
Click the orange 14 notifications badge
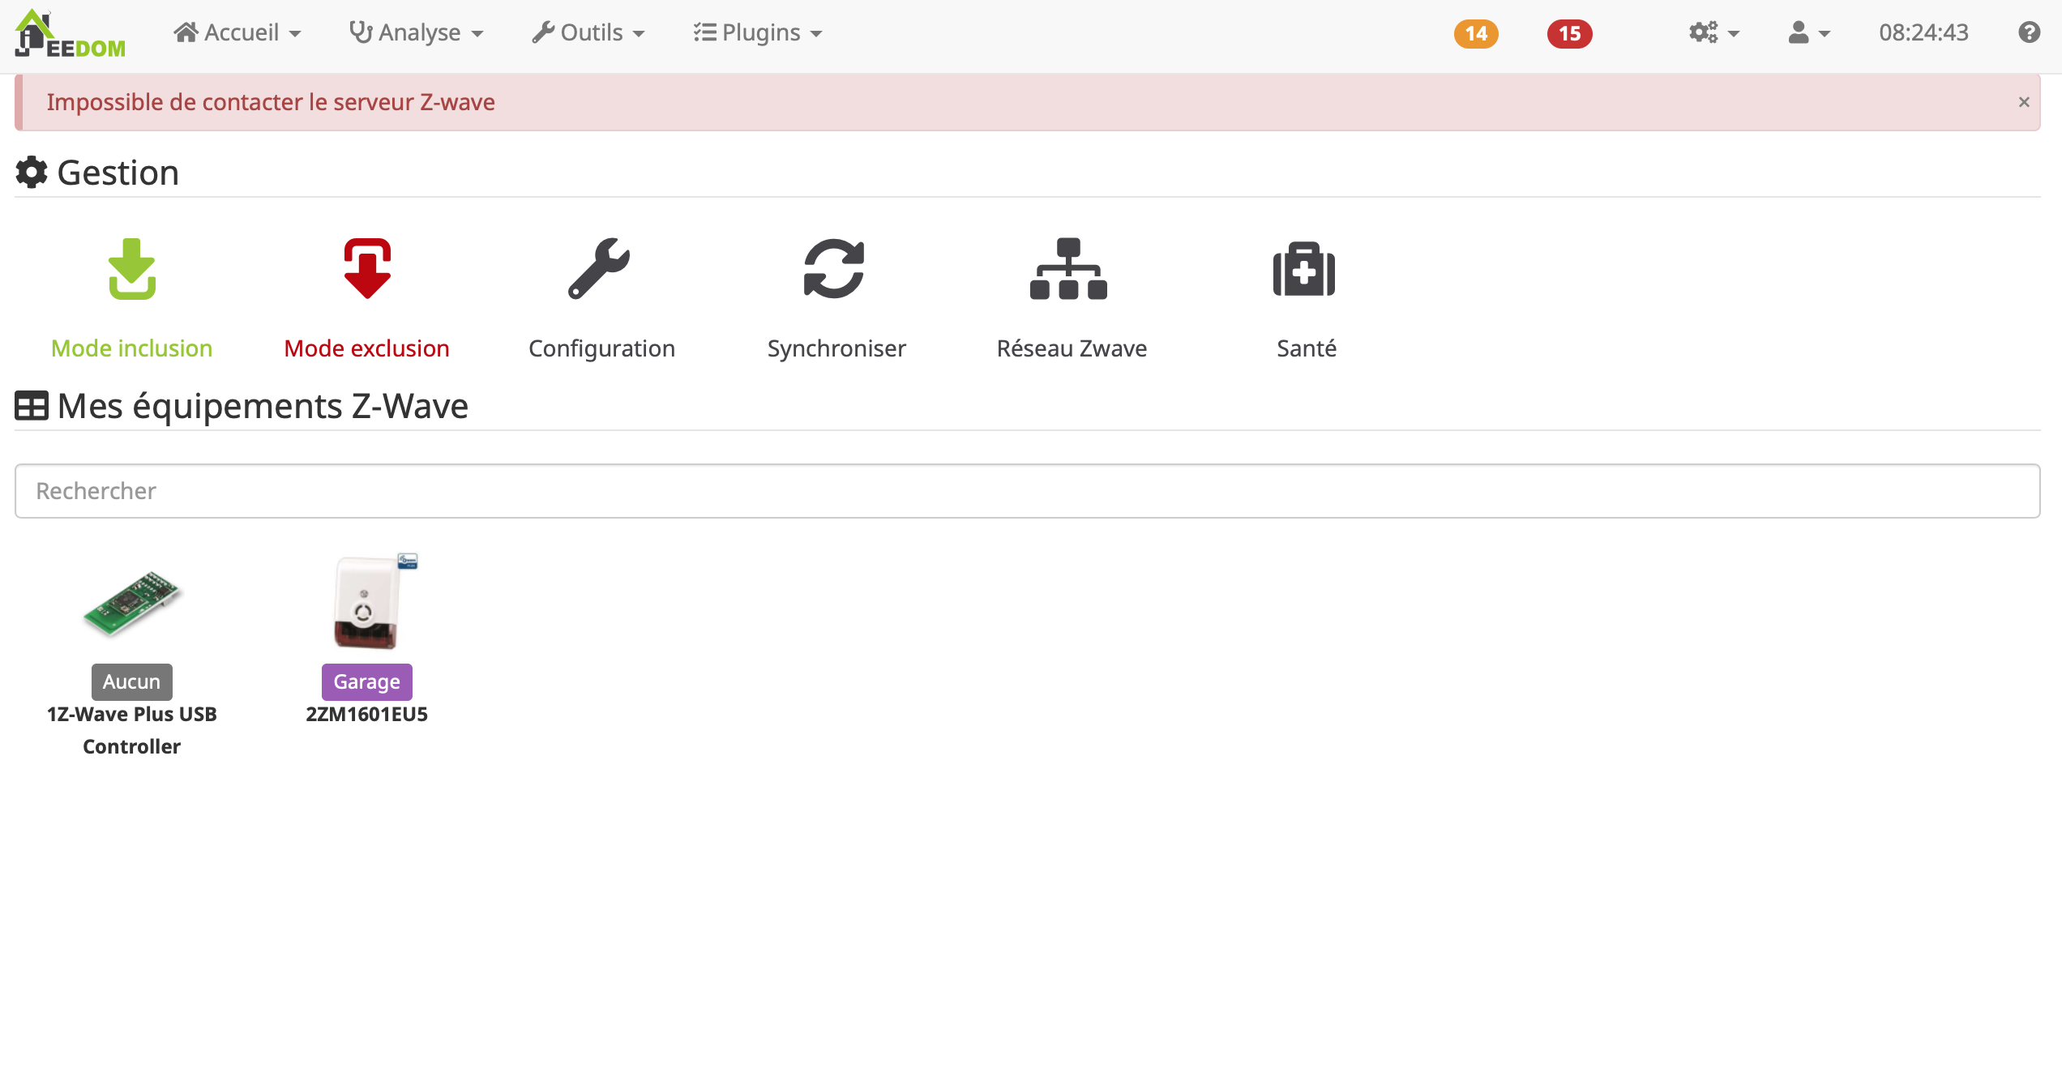[x=1476, y=33]
